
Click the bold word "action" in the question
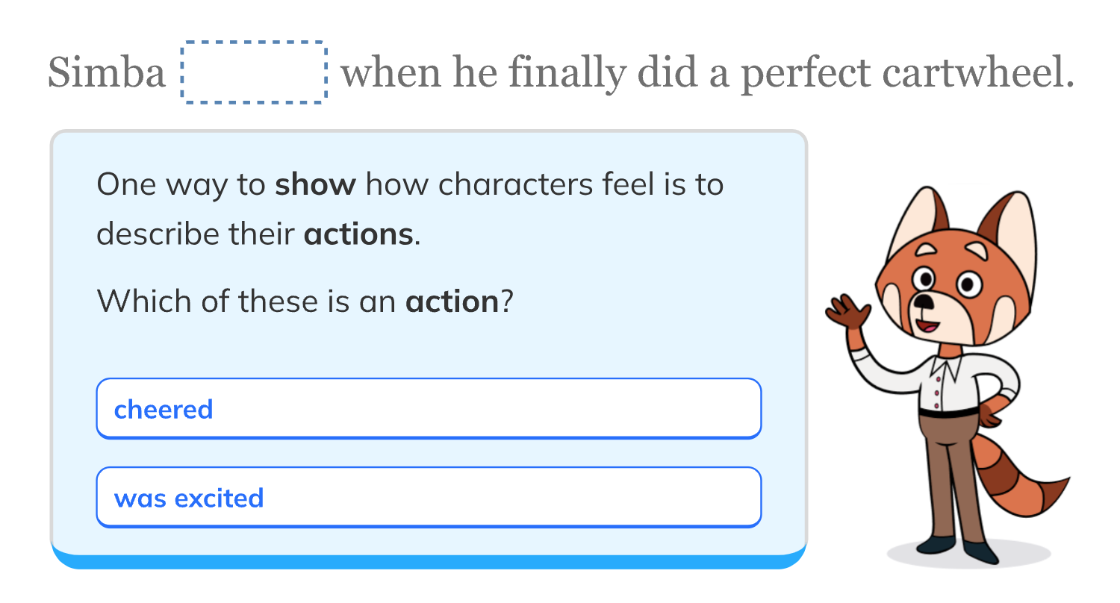click(452, 301)
